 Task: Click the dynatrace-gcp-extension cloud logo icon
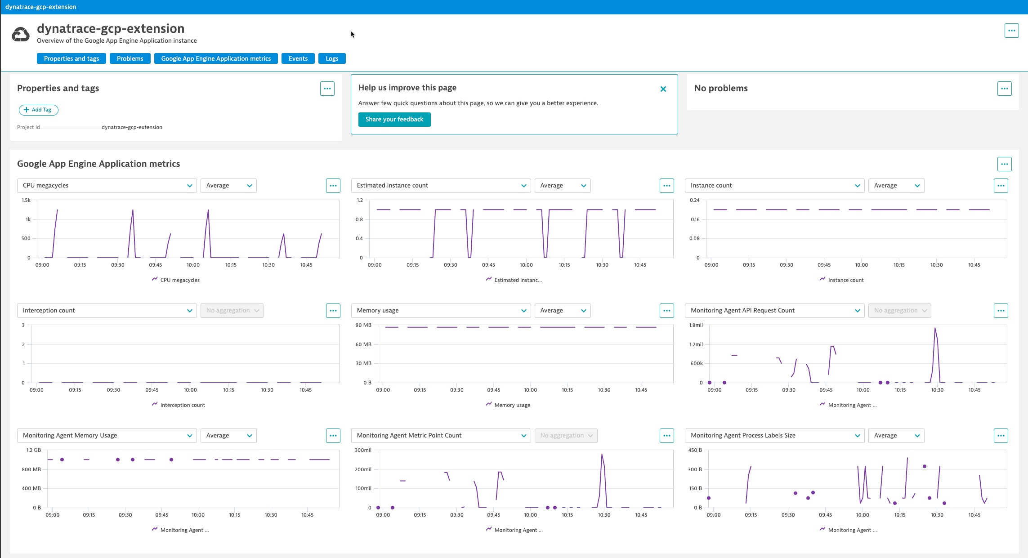pos(20,34)
